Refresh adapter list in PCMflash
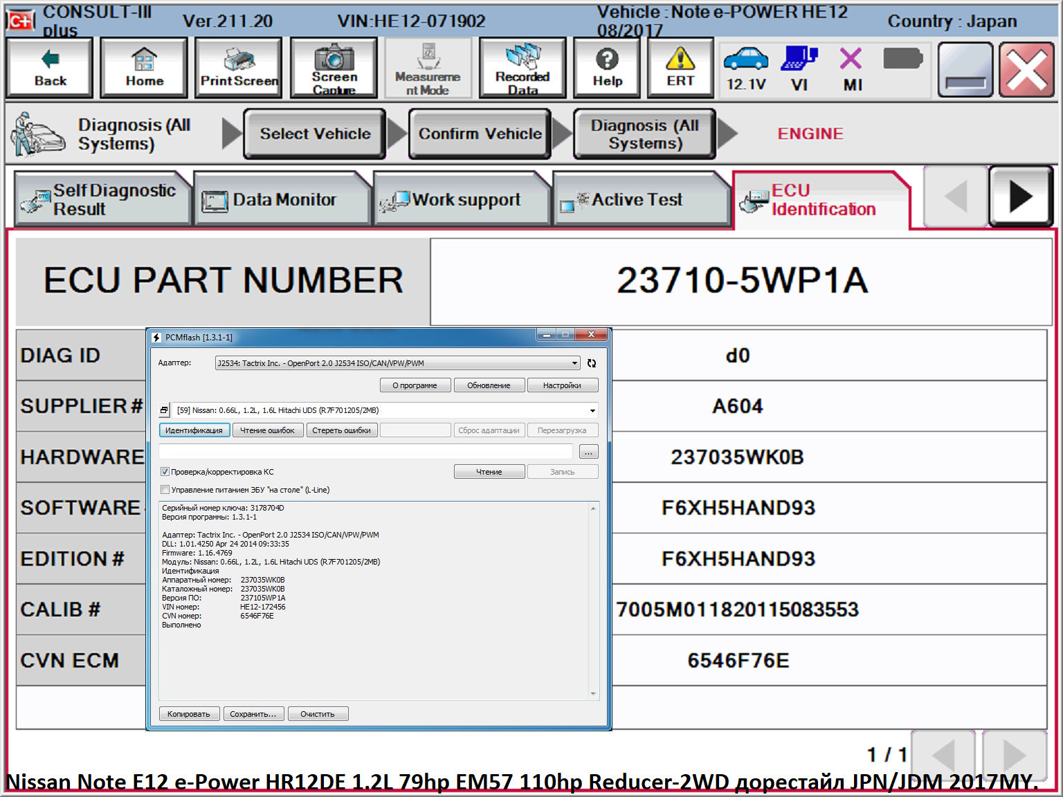1063x797 pixels. coord(592,363)
